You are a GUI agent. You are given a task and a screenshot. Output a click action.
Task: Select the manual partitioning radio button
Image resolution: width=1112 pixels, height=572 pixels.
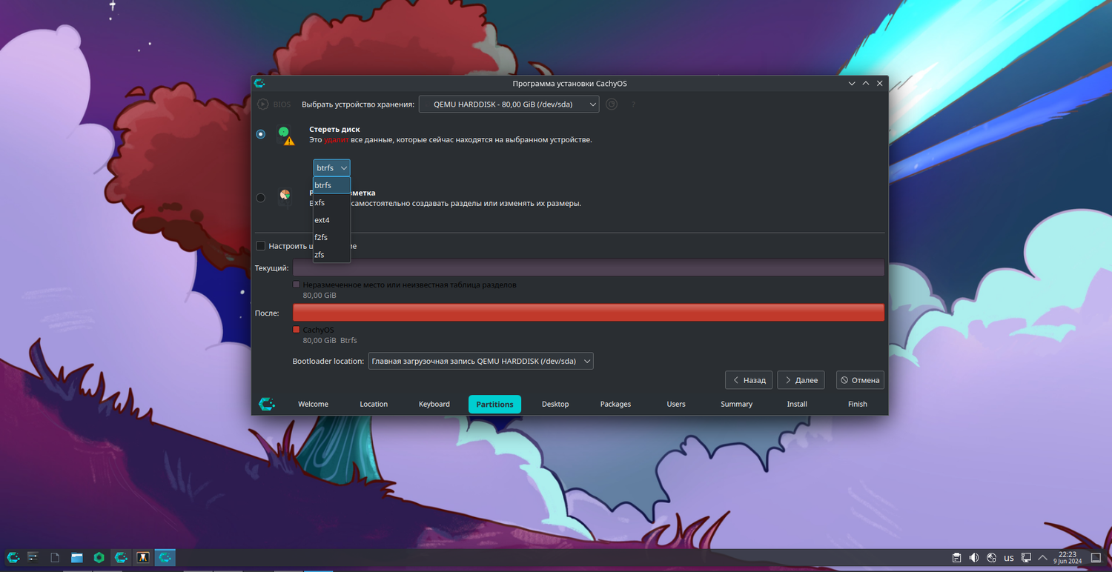point(260,198)
